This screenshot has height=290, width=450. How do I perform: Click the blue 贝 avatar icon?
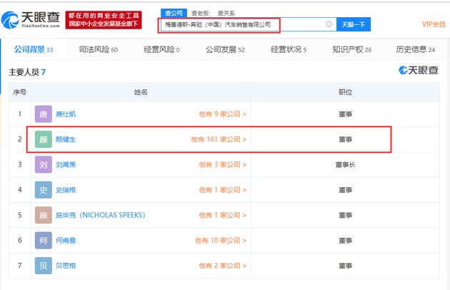44,266
